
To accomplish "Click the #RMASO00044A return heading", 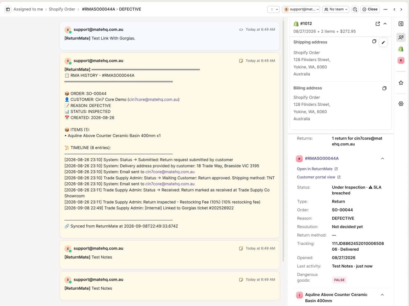I will click(x=322, y=159).
